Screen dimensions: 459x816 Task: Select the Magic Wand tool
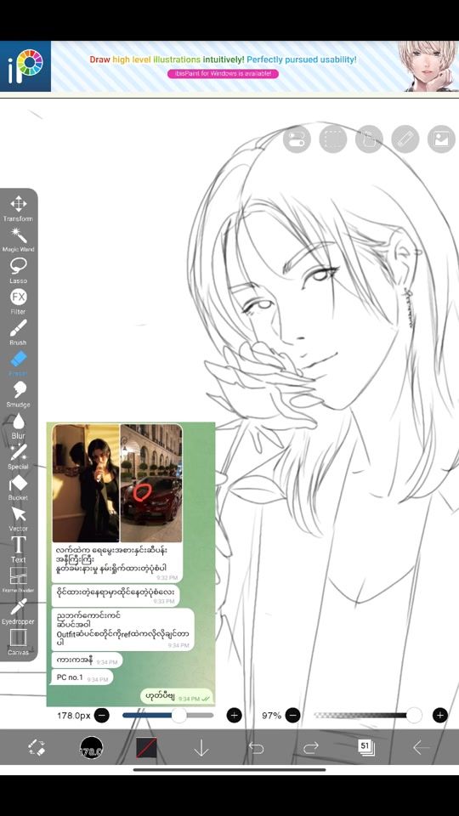[x=18, y=240]
